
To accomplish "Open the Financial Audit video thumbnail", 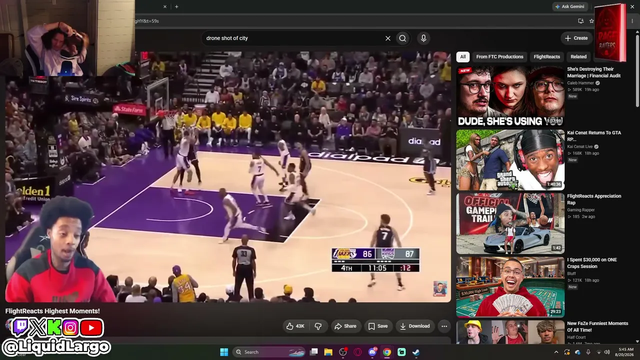I will click(510, 96).
